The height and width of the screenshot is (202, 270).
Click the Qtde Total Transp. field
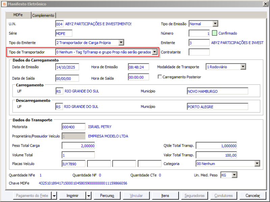click(216, 145)
